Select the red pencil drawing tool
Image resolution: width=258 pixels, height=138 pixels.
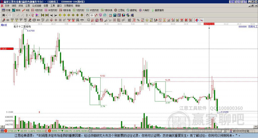click(4, 20)
